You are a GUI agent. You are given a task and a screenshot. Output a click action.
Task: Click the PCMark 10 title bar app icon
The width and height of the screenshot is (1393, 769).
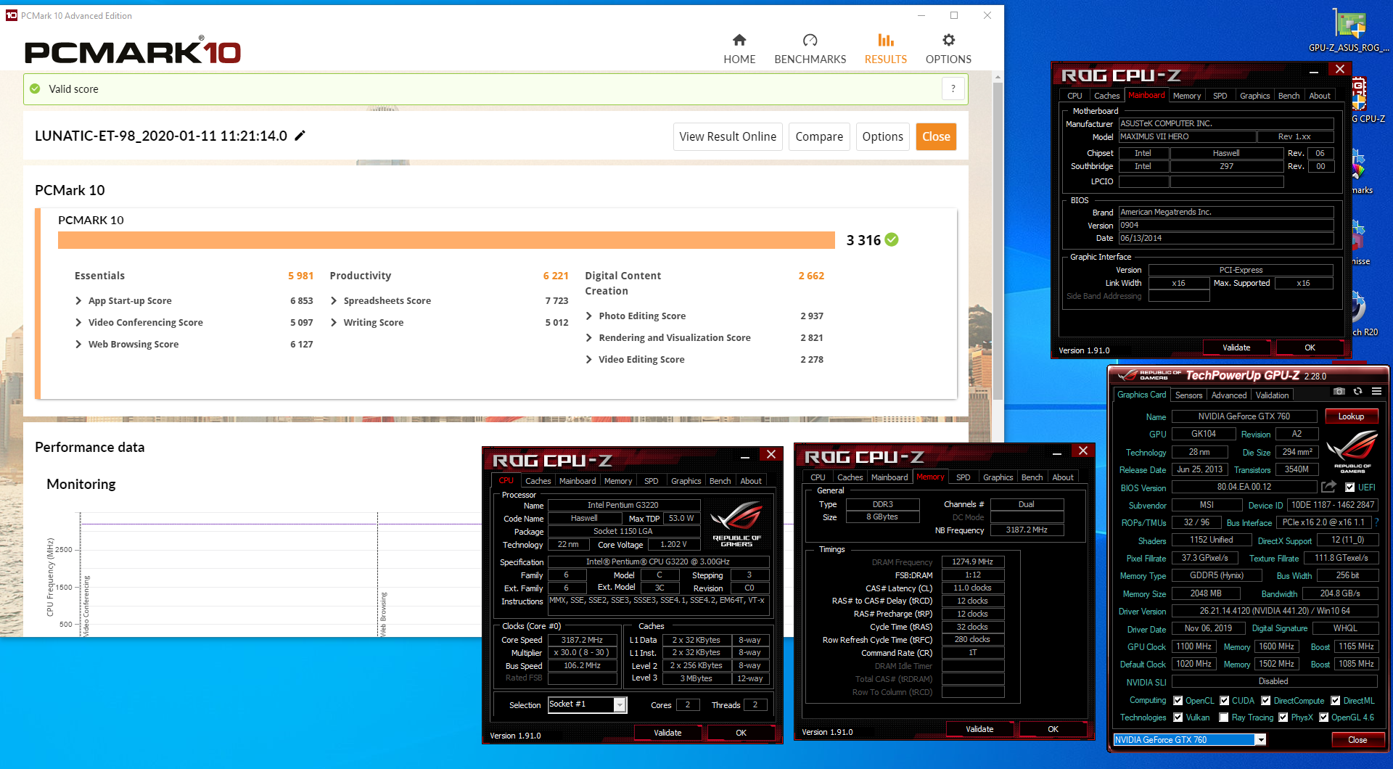click(11, 15)
